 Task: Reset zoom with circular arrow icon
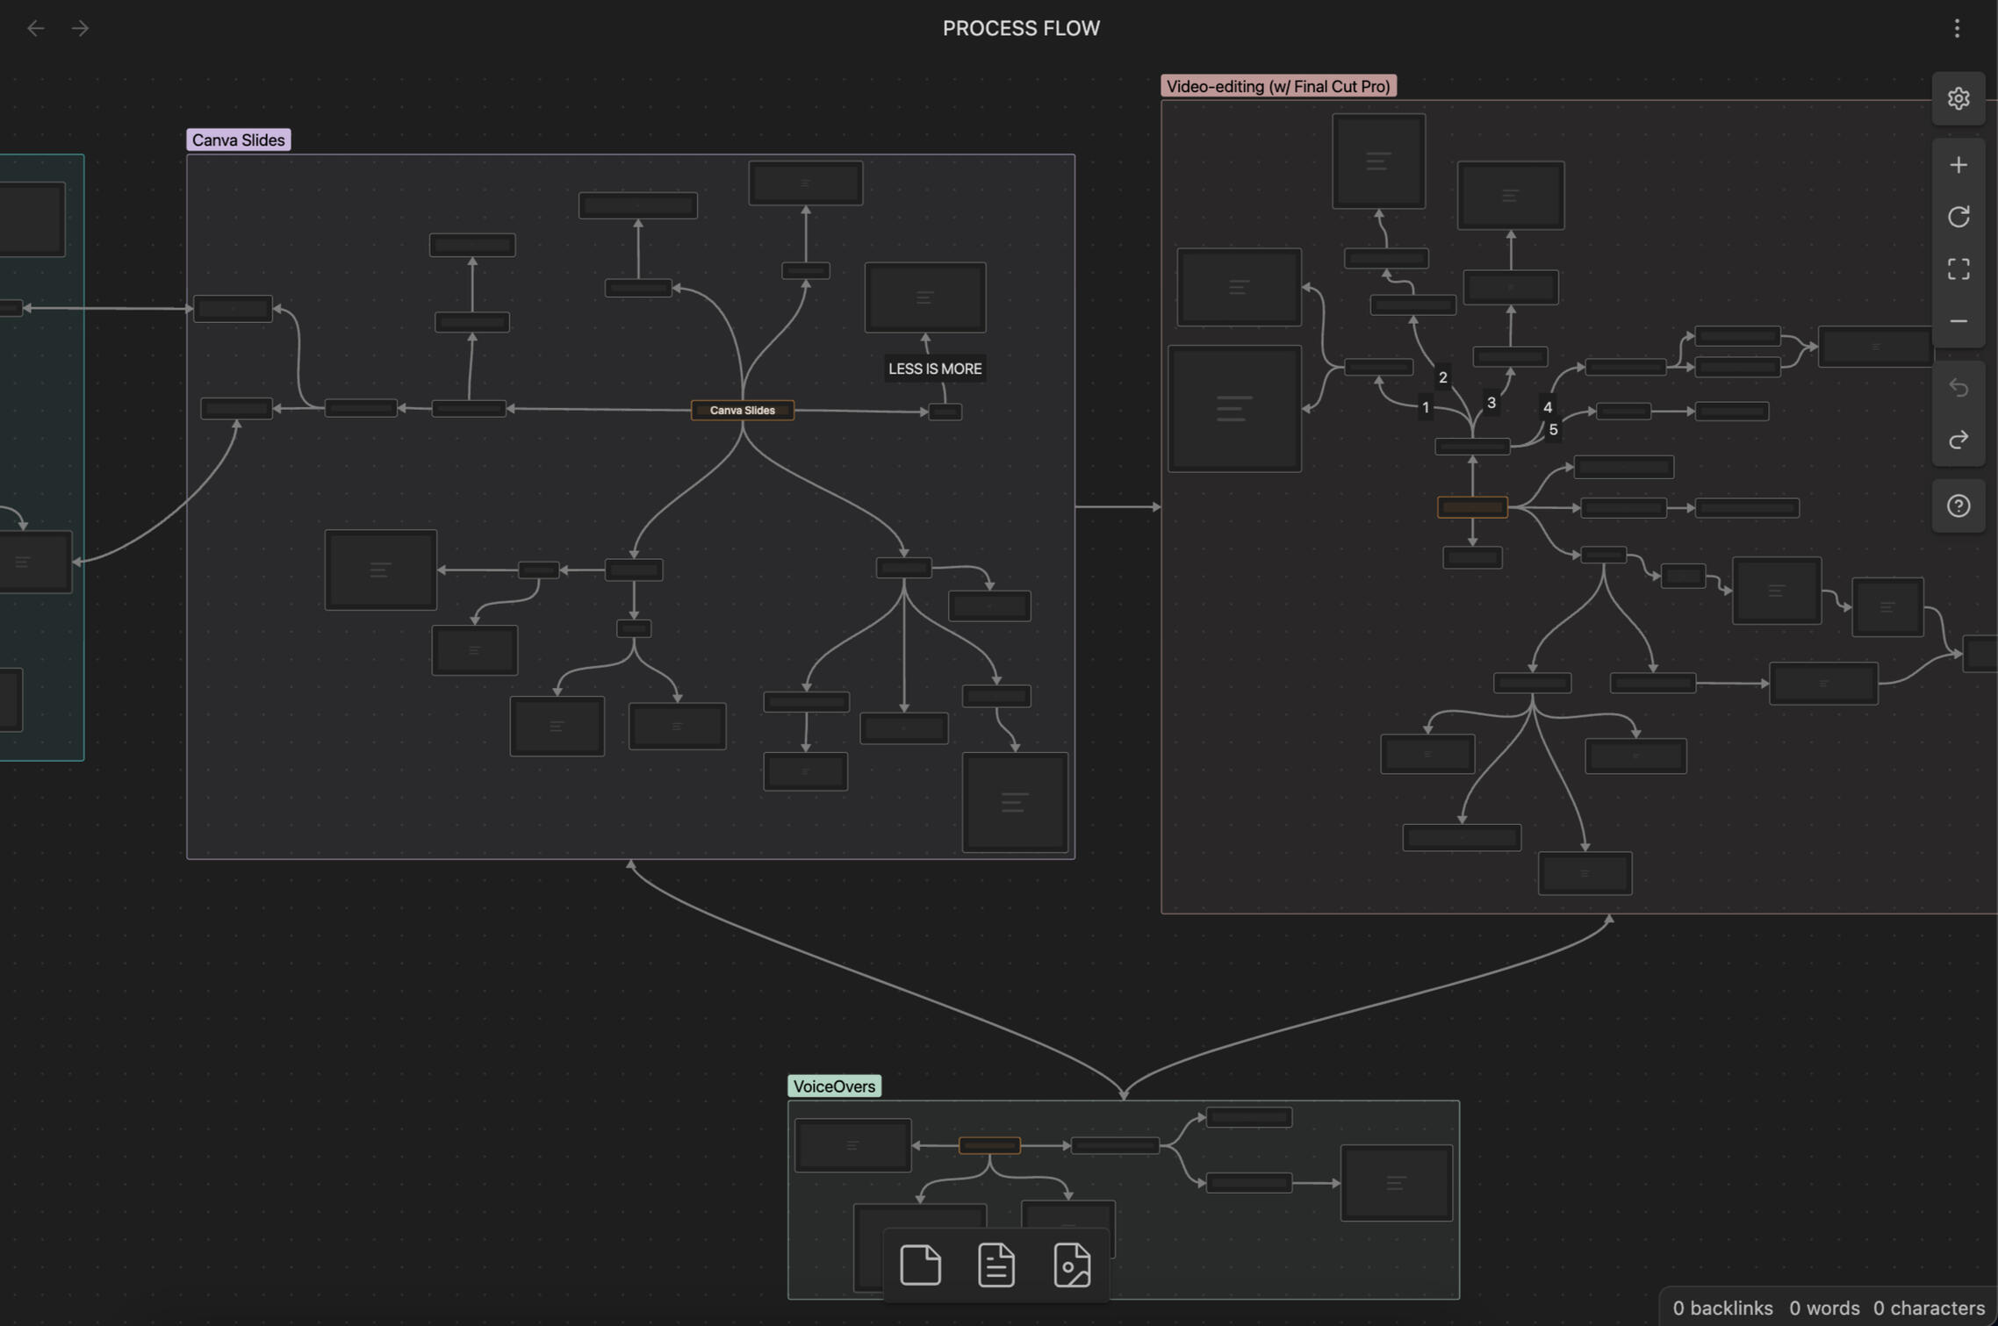pyautogui.click(x=1958, y=217)
